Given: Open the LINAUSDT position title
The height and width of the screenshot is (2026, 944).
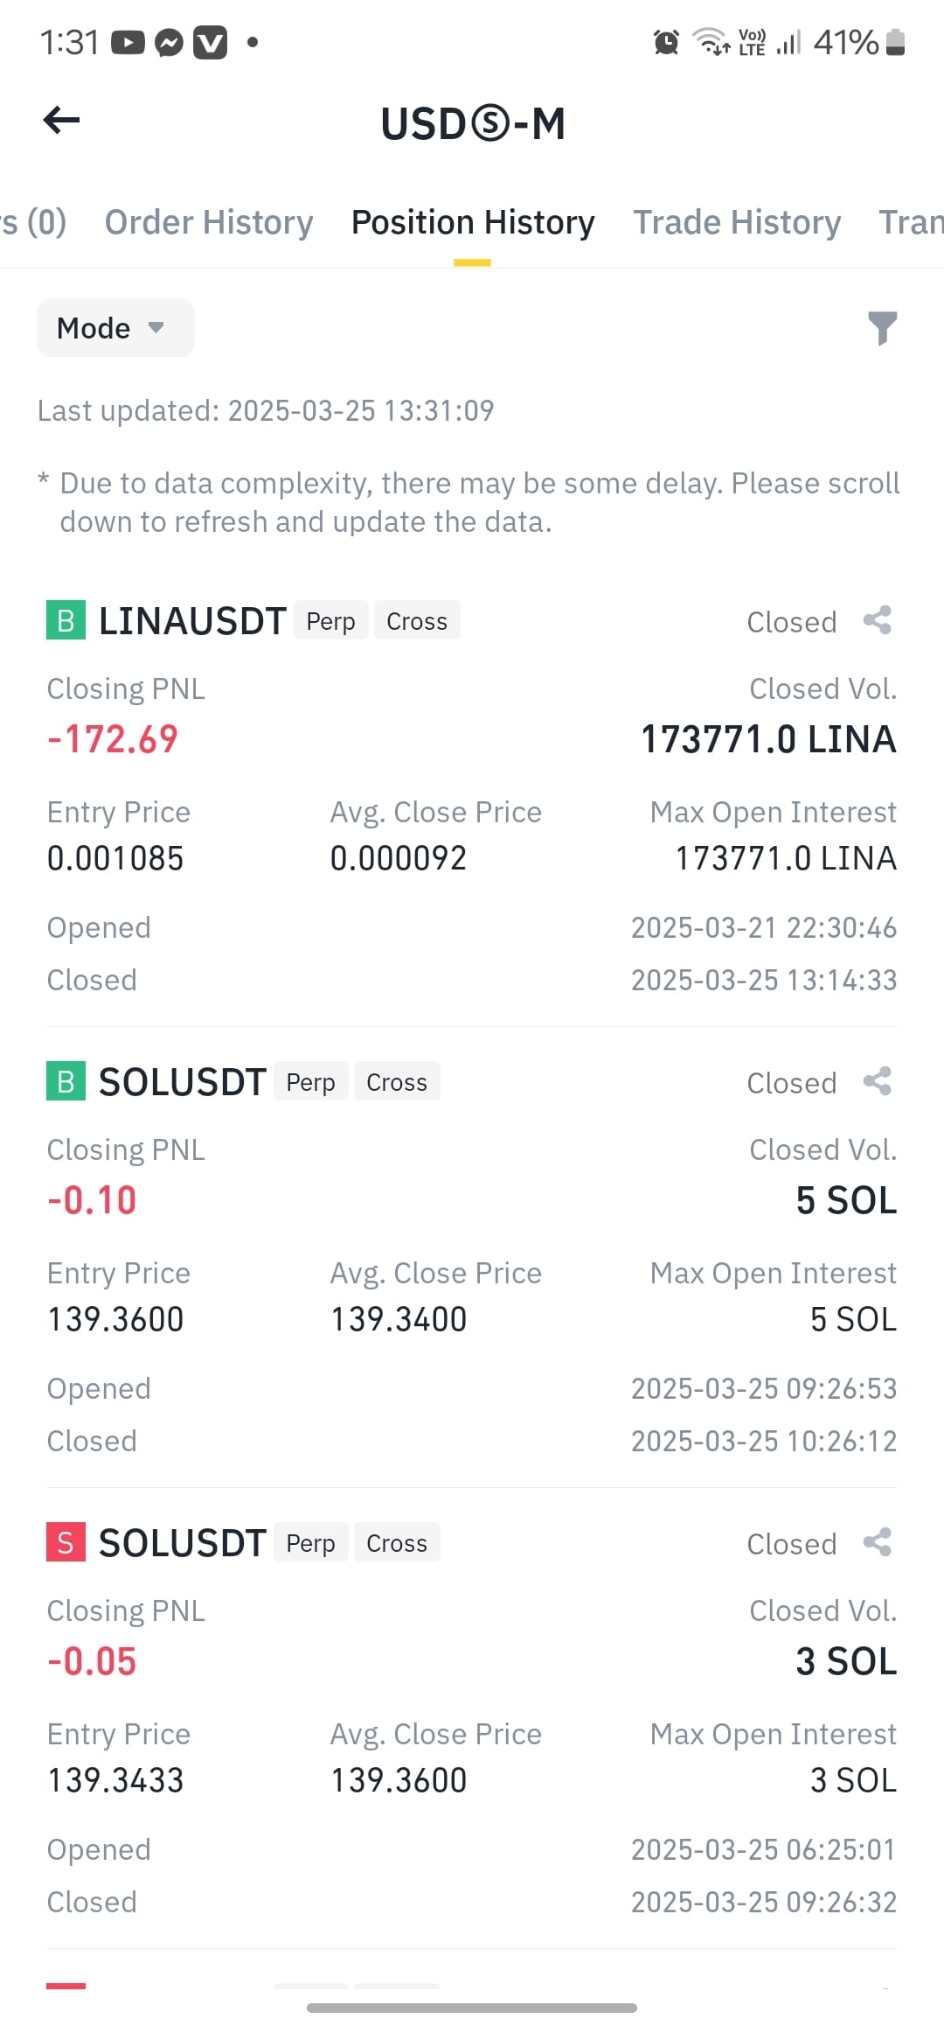Looking at the screenshot, I should click(192, 621).
